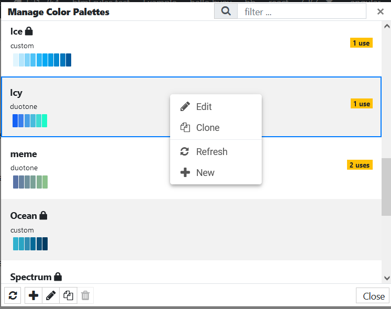Click the plus icon to add palette
Image resolution: width=391 pixels, height=309 pixels.
33,295
